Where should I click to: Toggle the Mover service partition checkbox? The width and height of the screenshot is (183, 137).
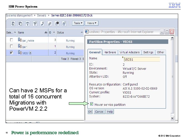pos(91,104)
